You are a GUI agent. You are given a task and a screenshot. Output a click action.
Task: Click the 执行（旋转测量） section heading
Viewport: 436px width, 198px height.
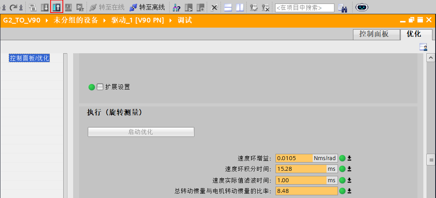tap(115, 112)
